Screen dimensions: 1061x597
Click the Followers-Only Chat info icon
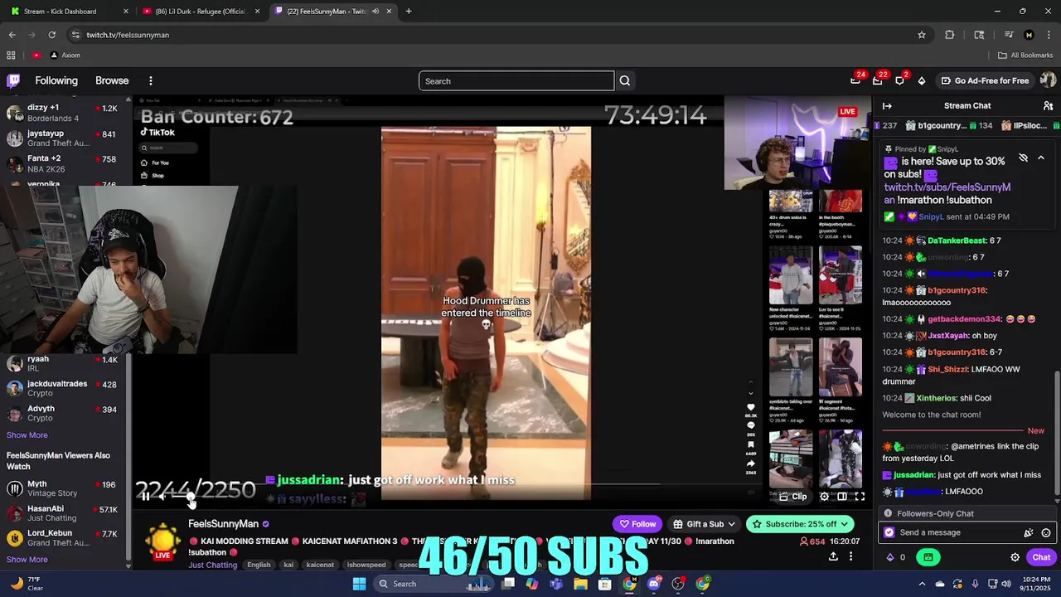pos(888,513)
